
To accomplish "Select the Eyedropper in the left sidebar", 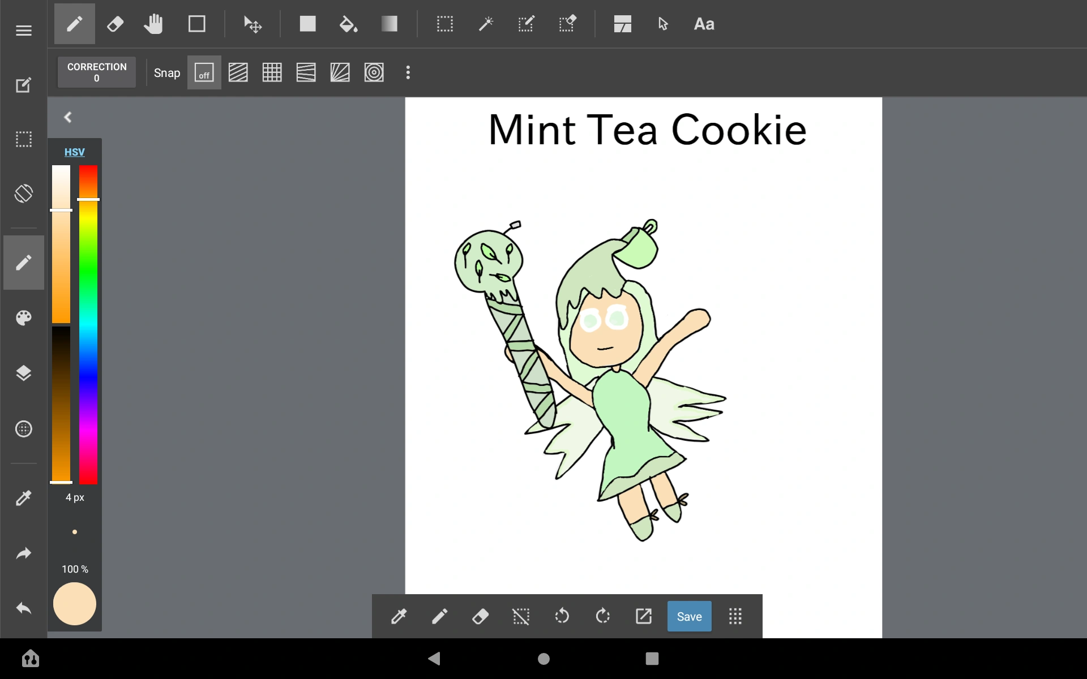I will (x=23, y=498).
